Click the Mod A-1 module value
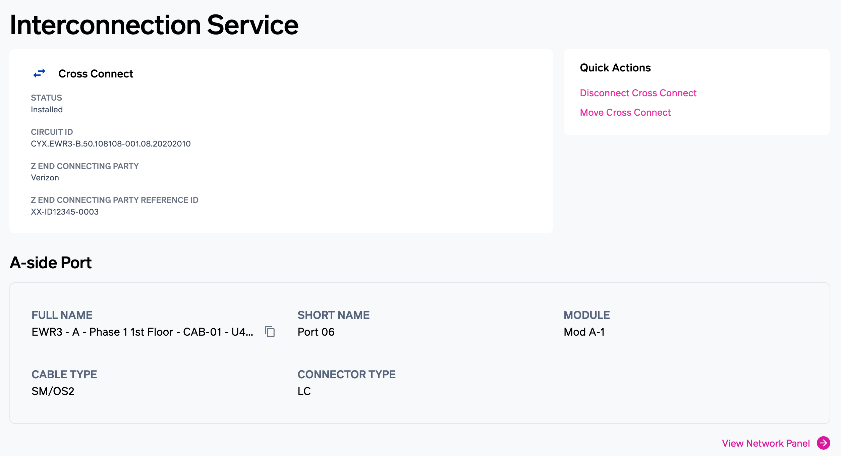This screenshot has width=841, height=456. (584, 332)
